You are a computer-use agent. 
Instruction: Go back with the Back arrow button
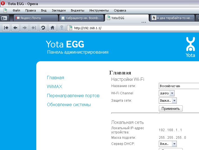[15, 28]
